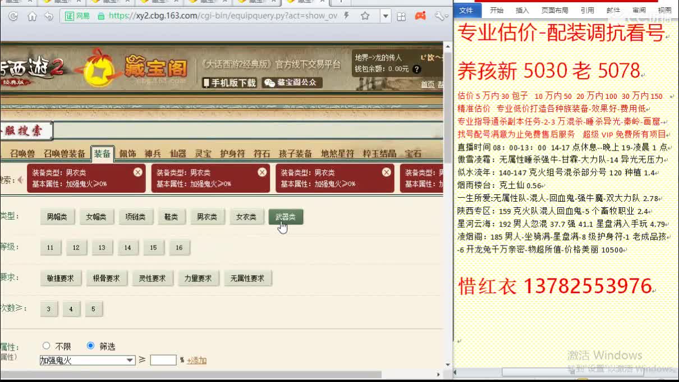Viewport: 679px width, 382px height.
Task: Choose equipment level 16
Action: click(180, 247)
